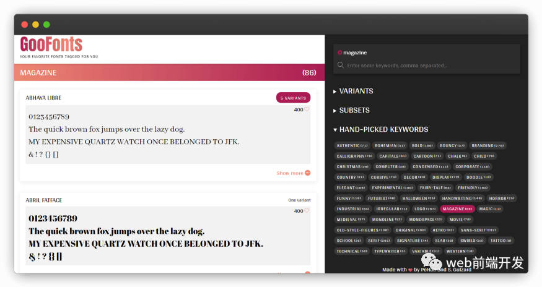The image size is (542, 287).
Task: Favorite Abril Fatface 400 with heart icon
Action: (307, 211)
